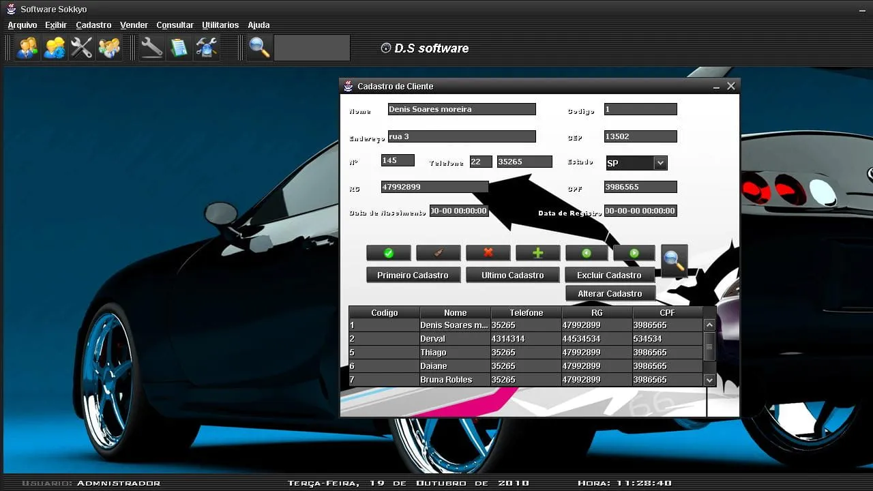Sort by the Codigo column header
873x491 pixels.
(x=384, y=312)
